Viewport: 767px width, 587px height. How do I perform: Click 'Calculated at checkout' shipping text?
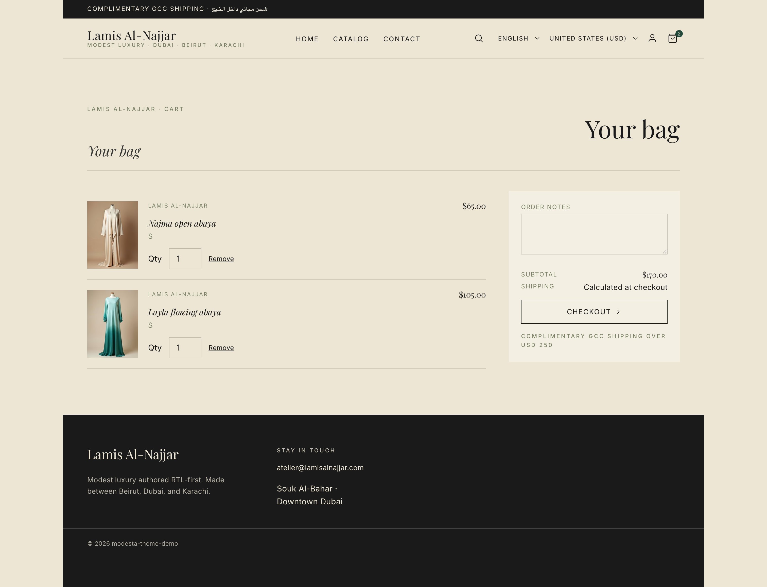pyautogui.click(x=625, y=287)
